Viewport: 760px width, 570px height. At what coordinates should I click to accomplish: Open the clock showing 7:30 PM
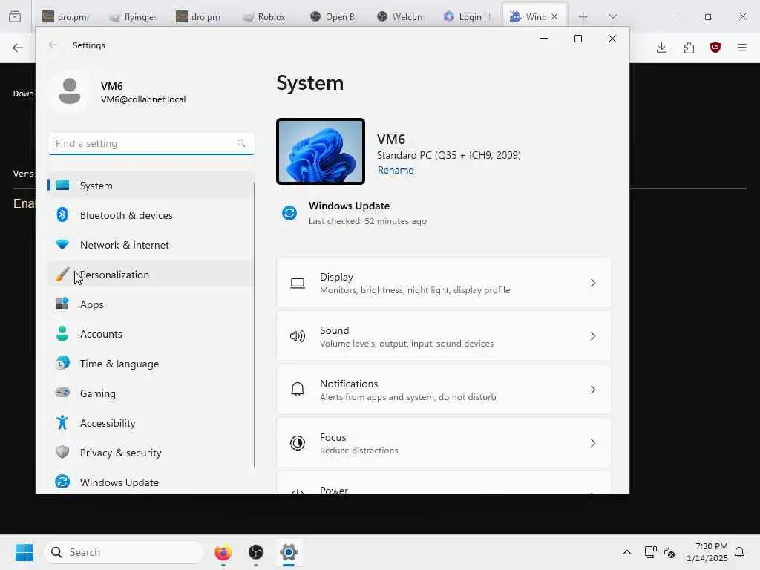[x=707, y=552]
